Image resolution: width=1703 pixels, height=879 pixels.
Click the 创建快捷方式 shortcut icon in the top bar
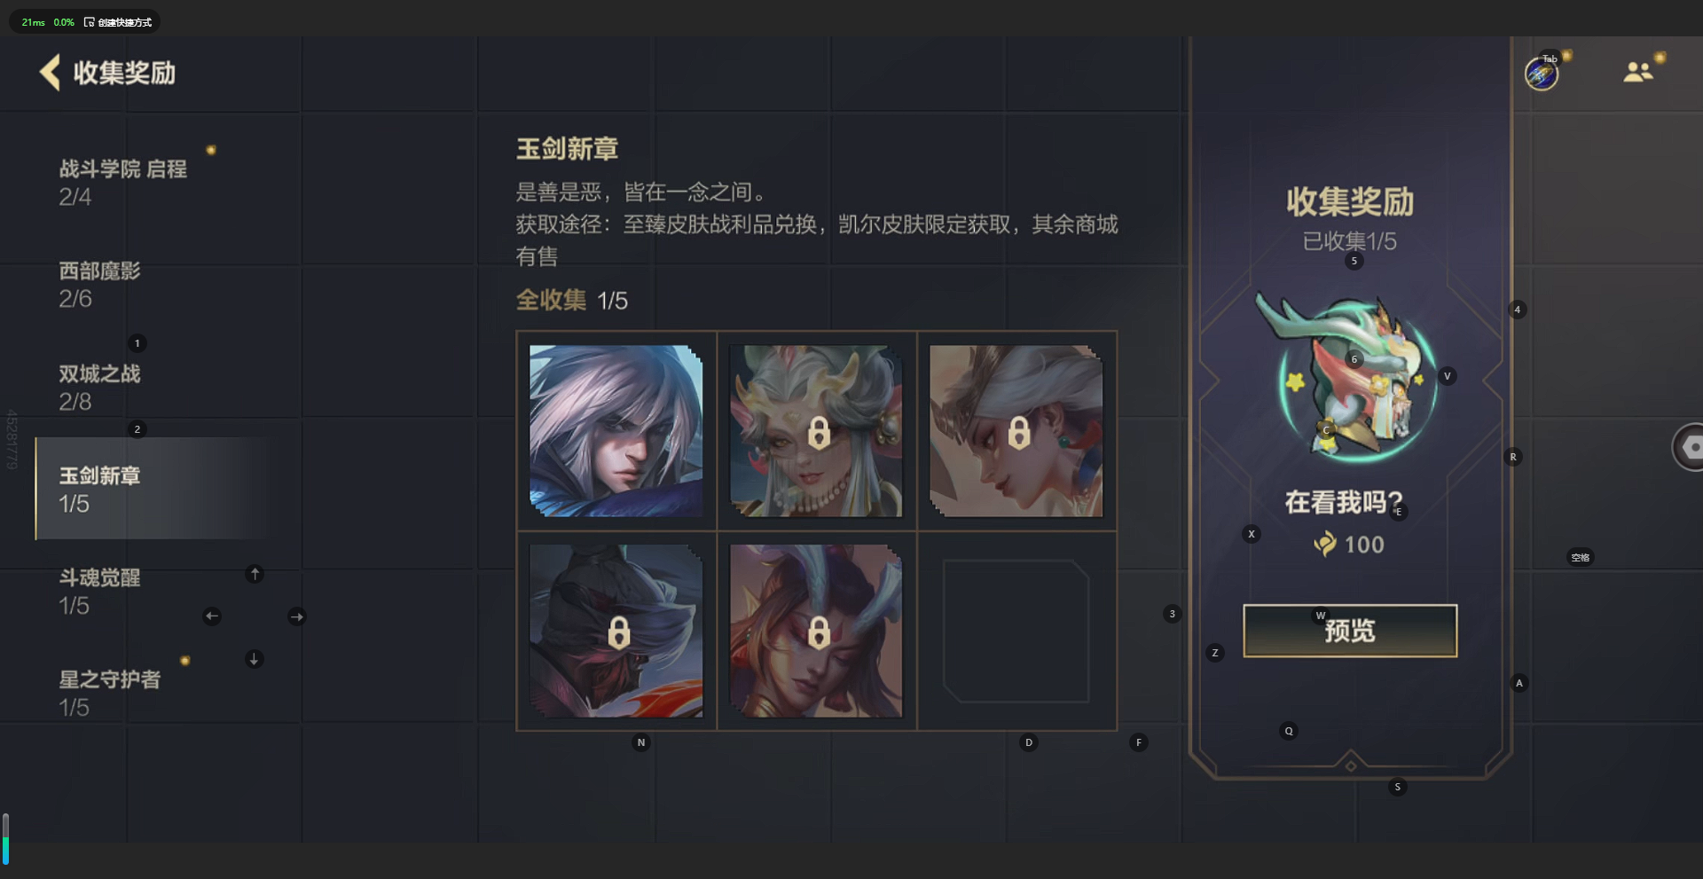89,22
